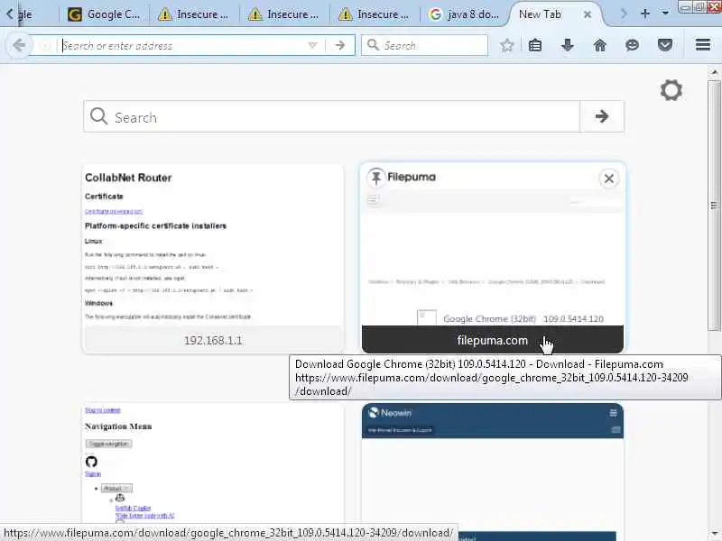Open the hamburger menu button
Viewport: 722px width, 541px height.
point(703,44)
